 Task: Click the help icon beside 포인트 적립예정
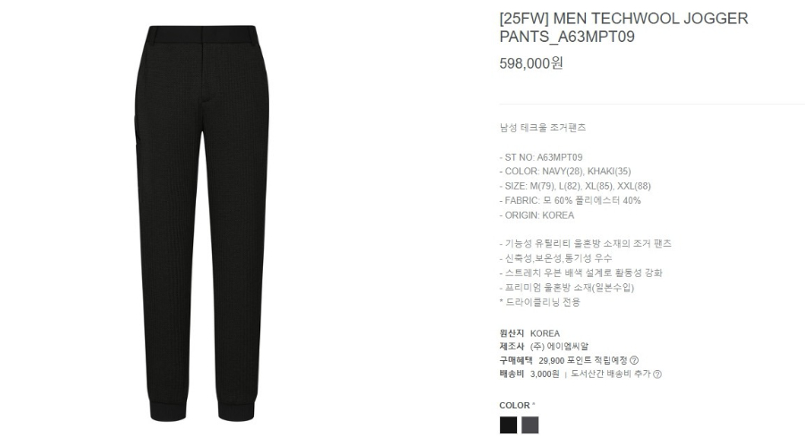coord(634,360)
